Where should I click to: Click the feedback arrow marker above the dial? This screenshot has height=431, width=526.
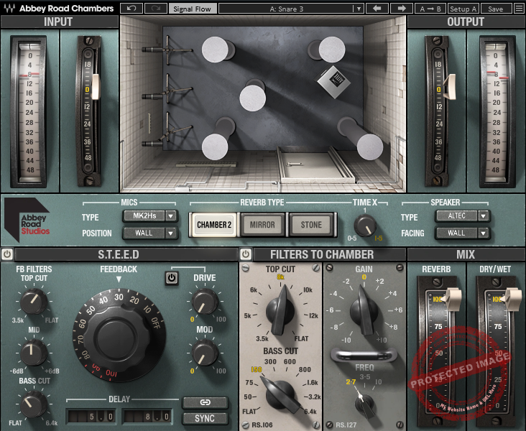(x=119, y=279)
